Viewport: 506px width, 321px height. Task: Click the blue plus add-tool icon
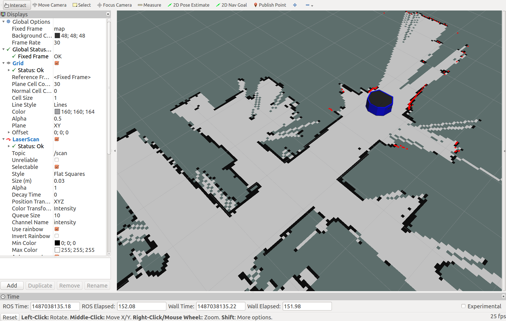pyautogui.click(x=295, y=5)
